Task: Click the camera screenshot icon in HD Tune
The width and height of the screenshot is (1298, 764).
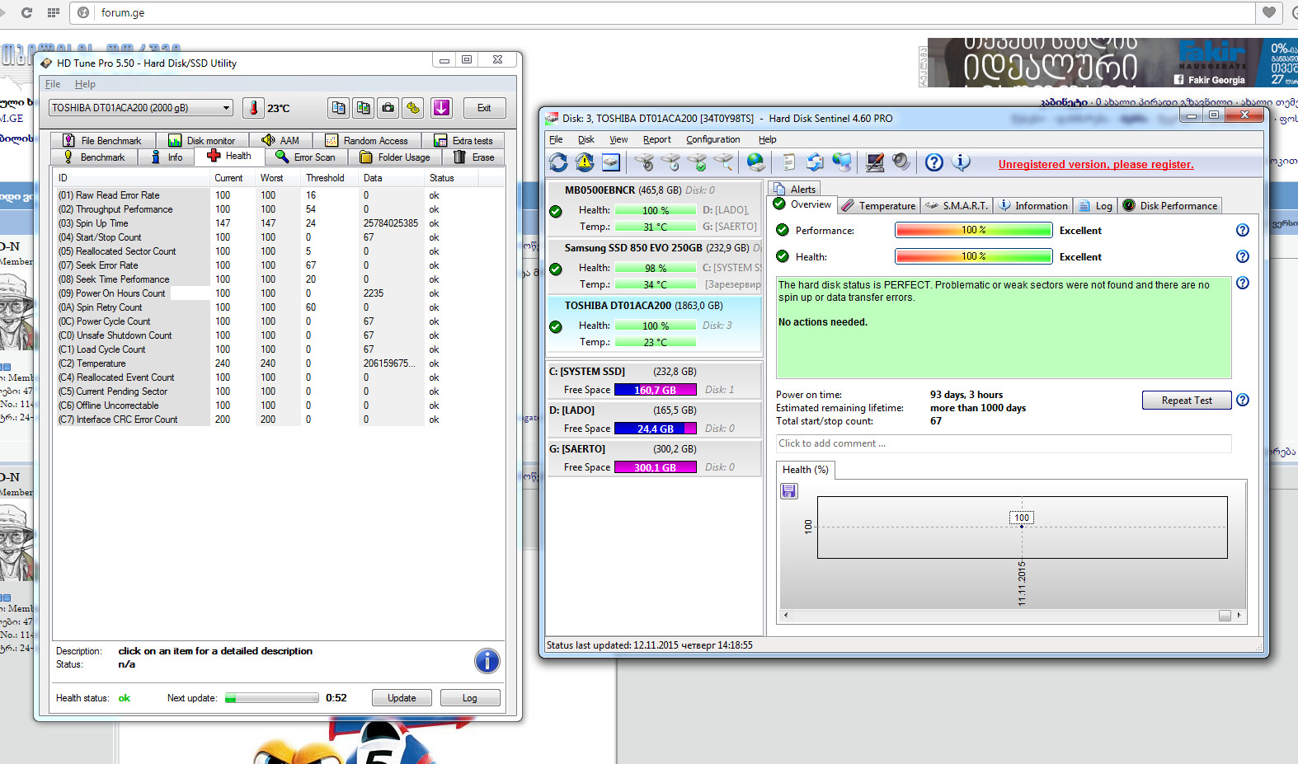Action: (388, 108)
